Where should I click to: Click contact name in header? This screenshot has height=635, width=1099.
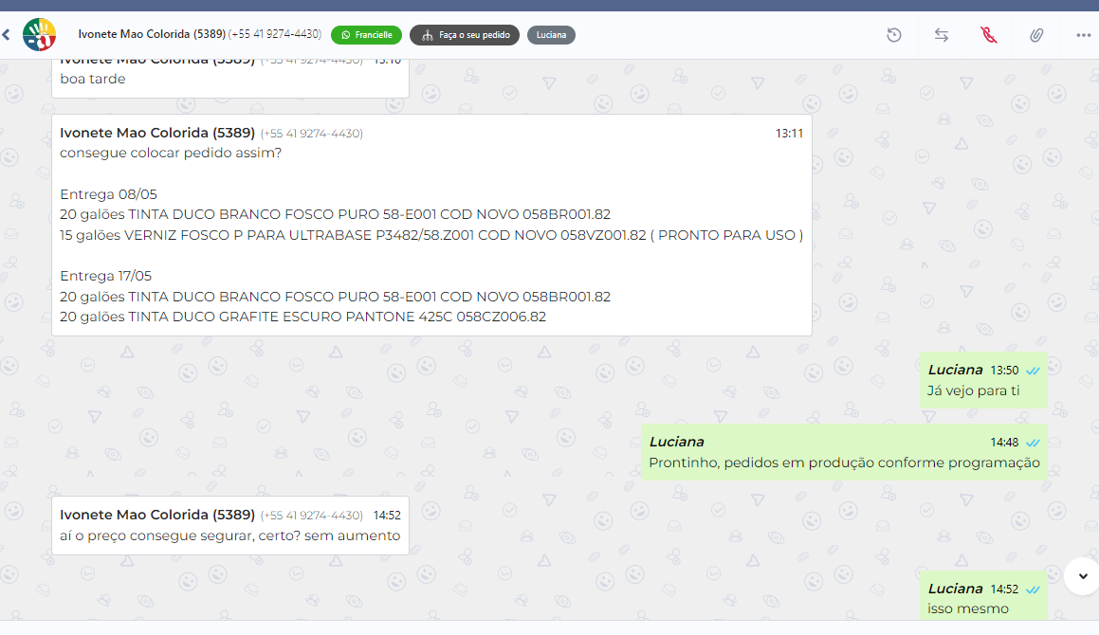(x=151, y=34)
